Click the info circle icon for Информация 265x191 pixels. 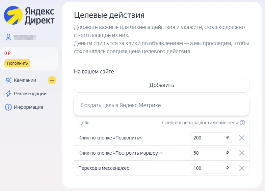point(8,107)
